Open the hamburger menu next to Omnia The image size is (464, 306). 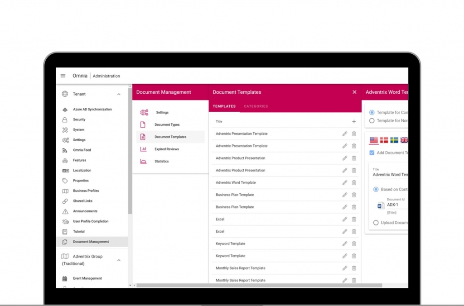[x=63, y=76]
